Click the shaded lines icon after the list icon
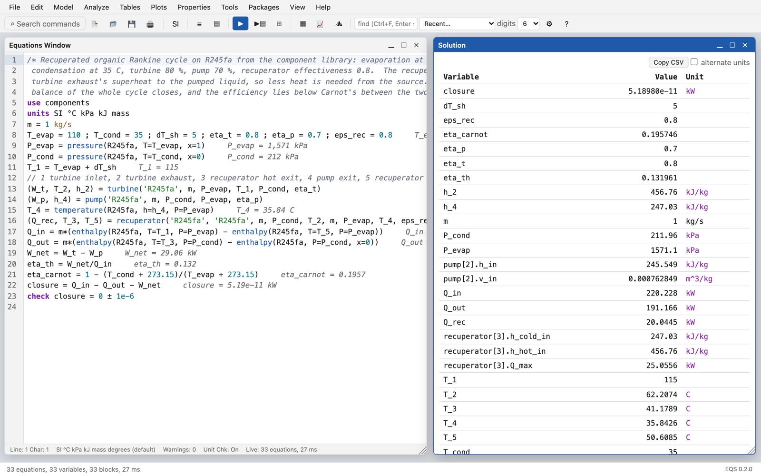Screen dimensions: 761x476 click(x=217, y=24)
